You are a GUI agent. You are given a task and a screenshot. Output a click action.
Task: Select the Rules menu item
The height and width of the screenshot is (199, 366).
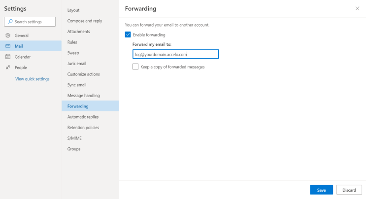72,42
